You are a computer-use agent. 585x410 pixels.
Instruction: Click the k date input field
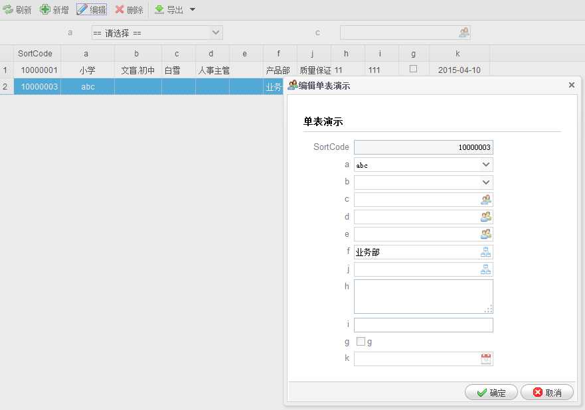[x=424, y=359]
